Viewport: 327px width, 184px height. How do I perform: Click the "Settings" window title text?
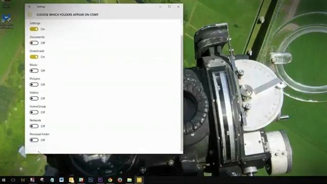(41, 7)
